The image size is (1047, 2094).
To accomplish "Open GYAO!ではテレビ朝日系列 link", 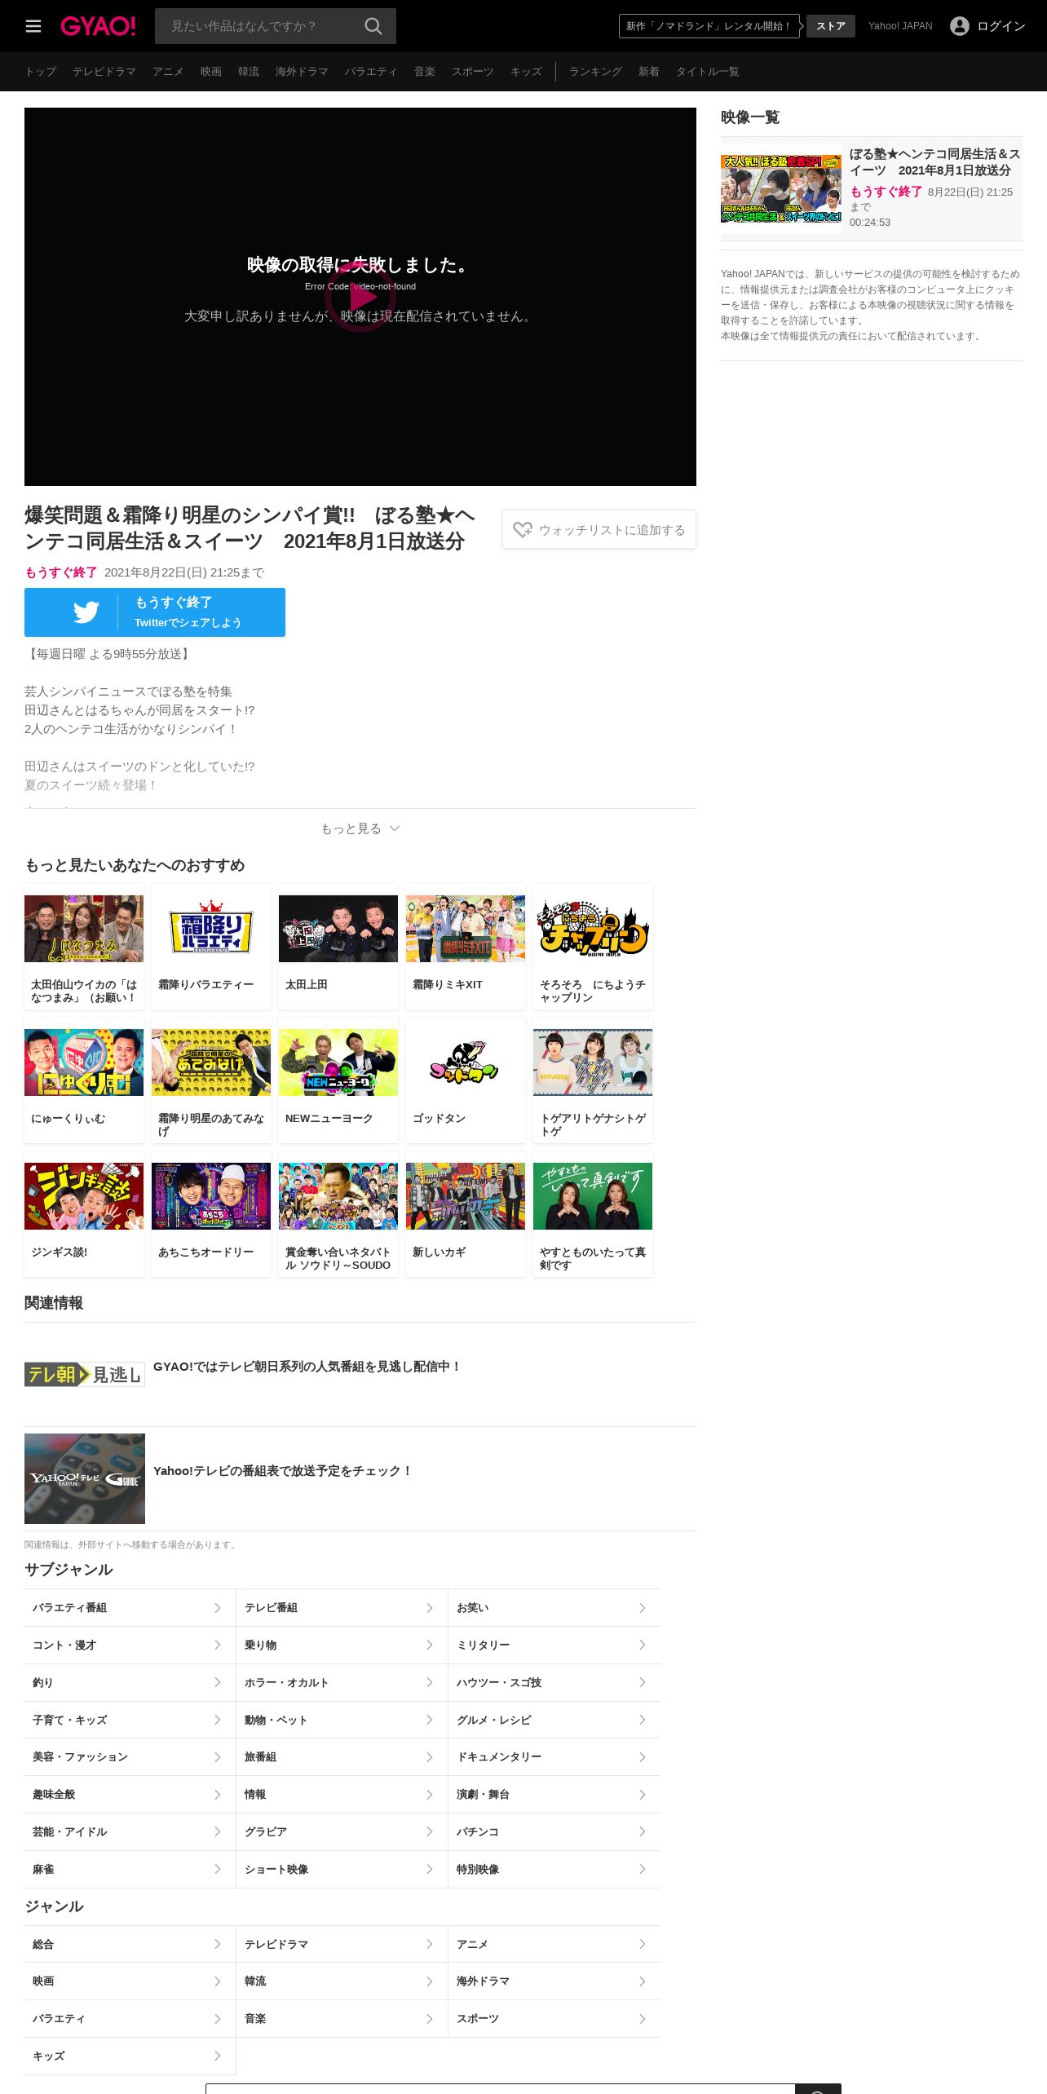I will click(x=307, y=1367).
